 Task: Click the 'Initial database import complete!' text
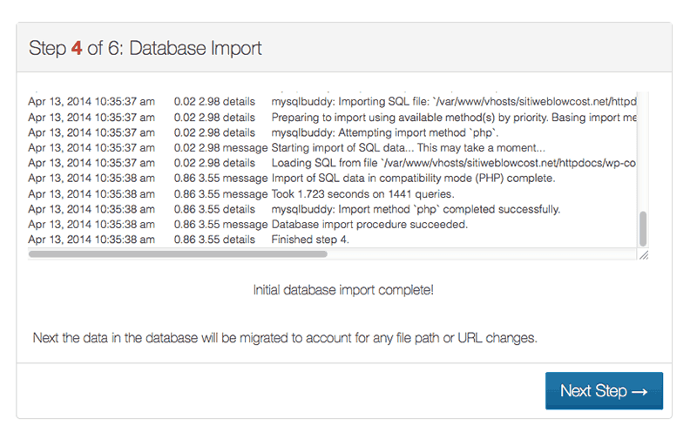click(343, 290)
